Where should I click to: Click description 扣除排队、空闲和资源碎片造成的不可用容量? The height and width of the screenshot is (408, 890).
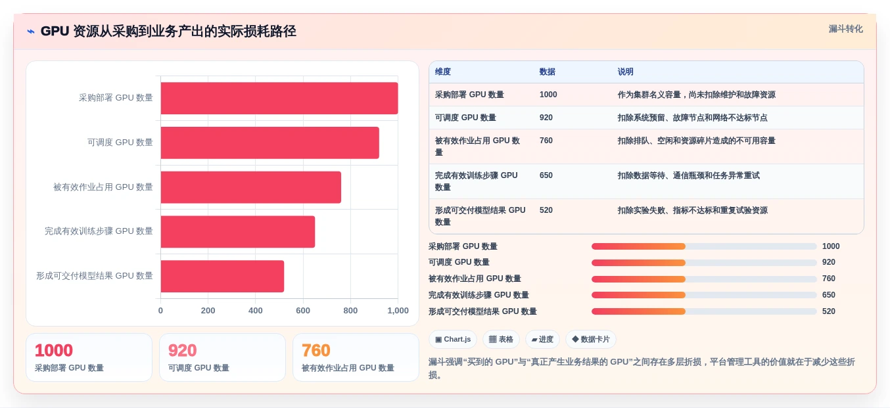pyautogui.click(x=697, y=141)
